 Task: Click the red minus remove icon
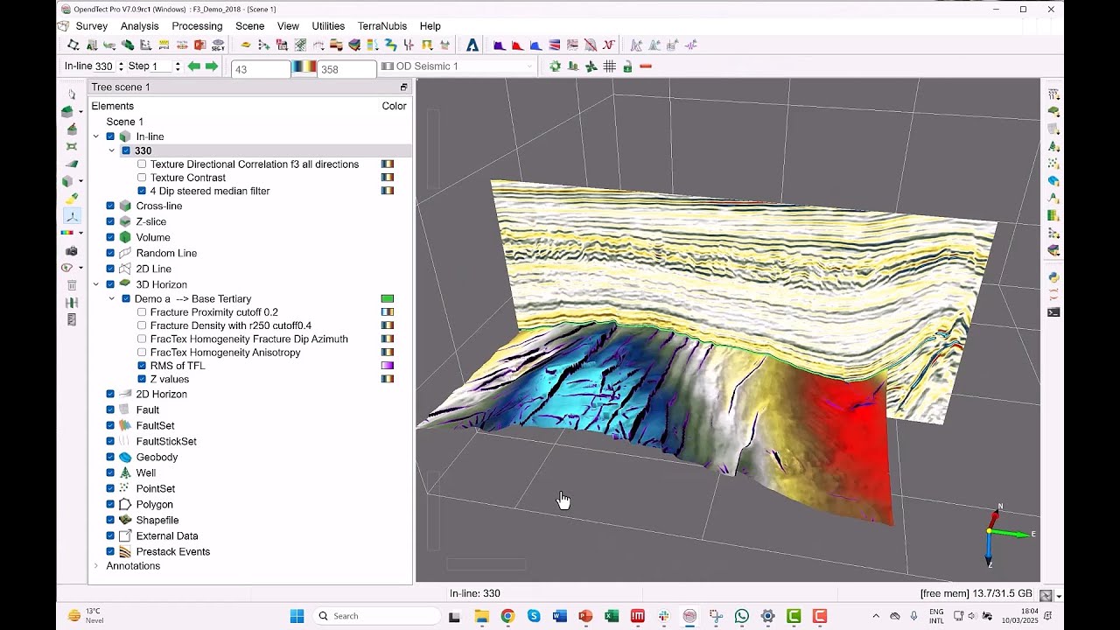[x=646, y=66]
